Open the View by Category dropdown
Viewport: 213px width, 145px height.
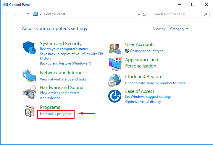pyautogui.click(x=179, y=29)
